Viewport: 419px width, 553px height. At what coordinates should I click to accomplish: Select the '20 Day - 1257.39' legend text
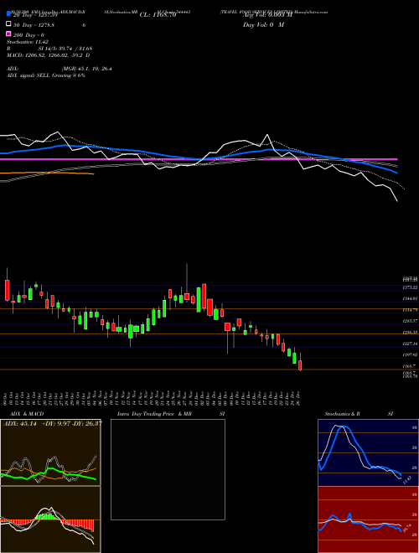click(35, 15)
